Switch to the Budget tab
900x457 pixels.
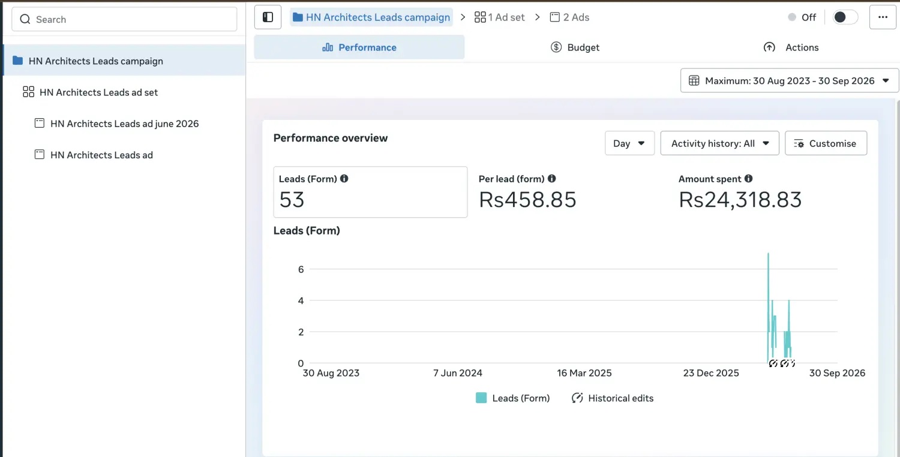coord(575,47)
